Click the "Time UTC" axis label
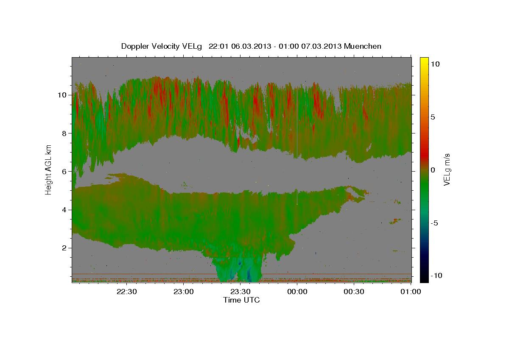This screenshot has width=509, height=339. [x=241, y=300]
